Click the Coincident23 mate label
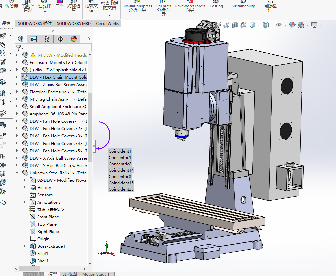 (121, 189)
